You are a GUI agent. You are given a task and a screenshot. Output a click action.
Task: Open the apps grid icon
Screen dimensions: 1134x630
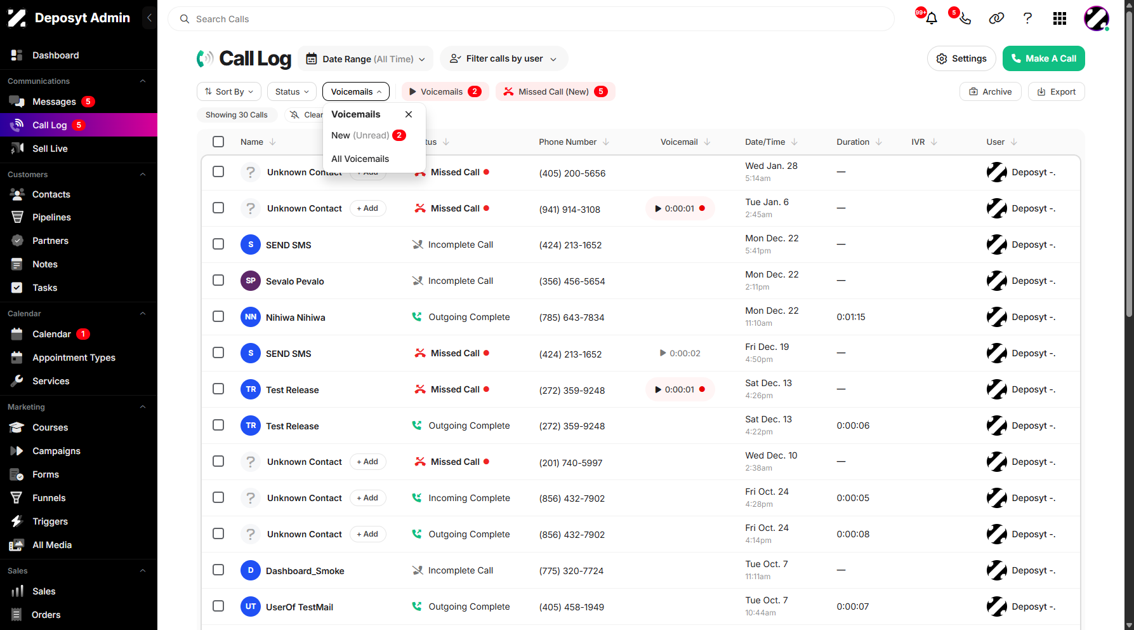(x=1060, y=18)
